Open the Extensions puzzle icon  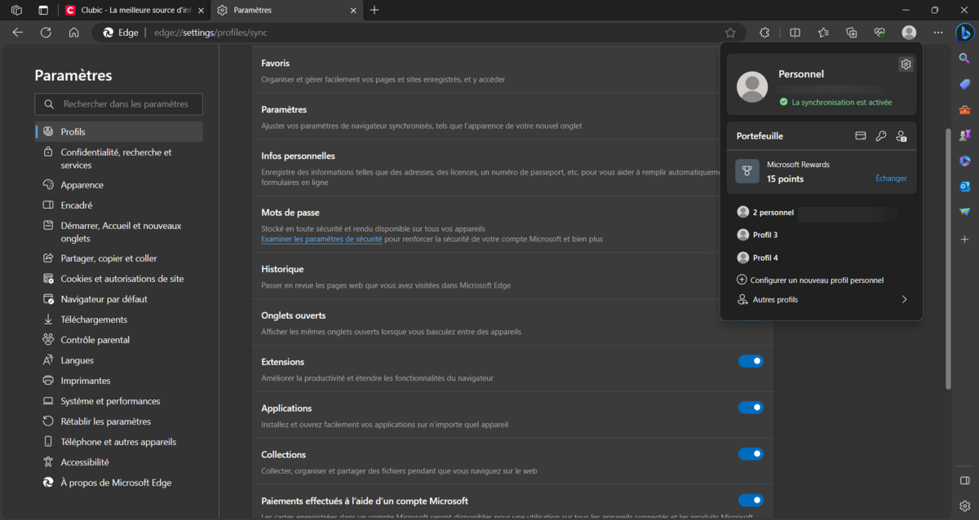pos(764,33)
